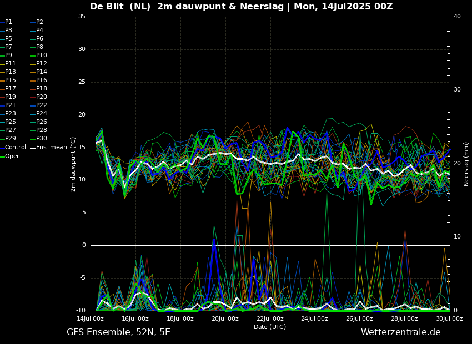Pick the 22Jul 00z axis label
This screenshot has width=472, height=344.
tap(270, 318)
